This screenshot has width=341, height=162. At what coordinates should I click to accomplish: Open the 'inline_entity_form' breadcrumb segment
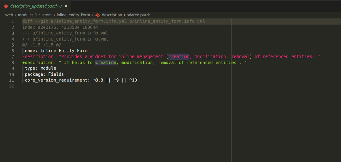coord(73,15)
